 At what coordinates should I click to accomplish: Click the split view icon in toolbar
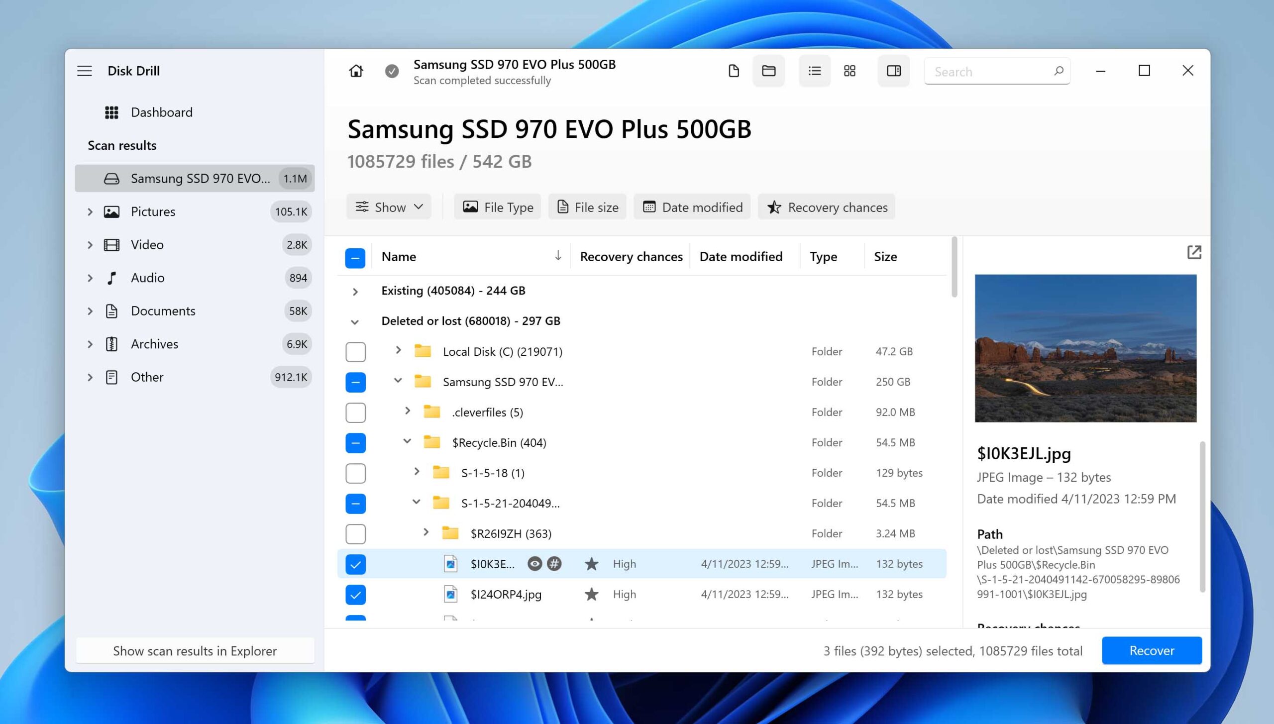tap(892, 71)
